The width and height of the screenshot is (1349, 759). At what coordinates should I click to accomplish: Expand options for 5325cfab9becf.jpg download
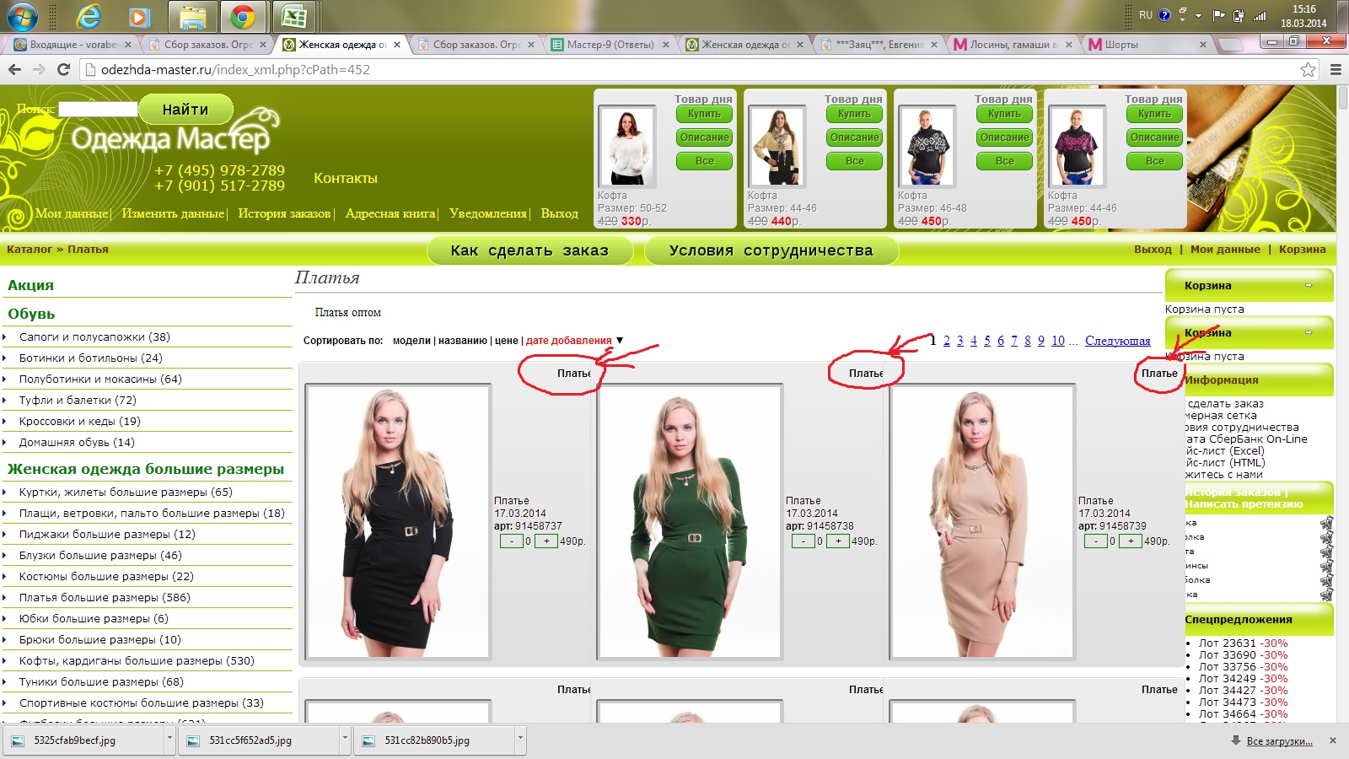pos(169,740)
